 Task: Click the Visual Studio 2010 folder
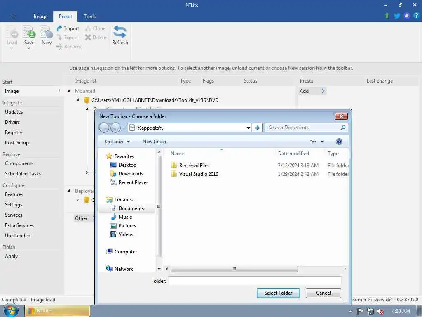point(199,174)
